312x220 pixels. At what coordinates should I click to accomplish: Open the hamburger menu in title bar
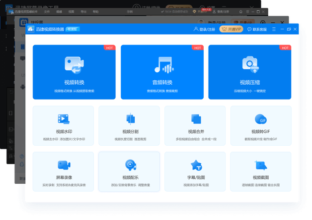pos(274,29)
